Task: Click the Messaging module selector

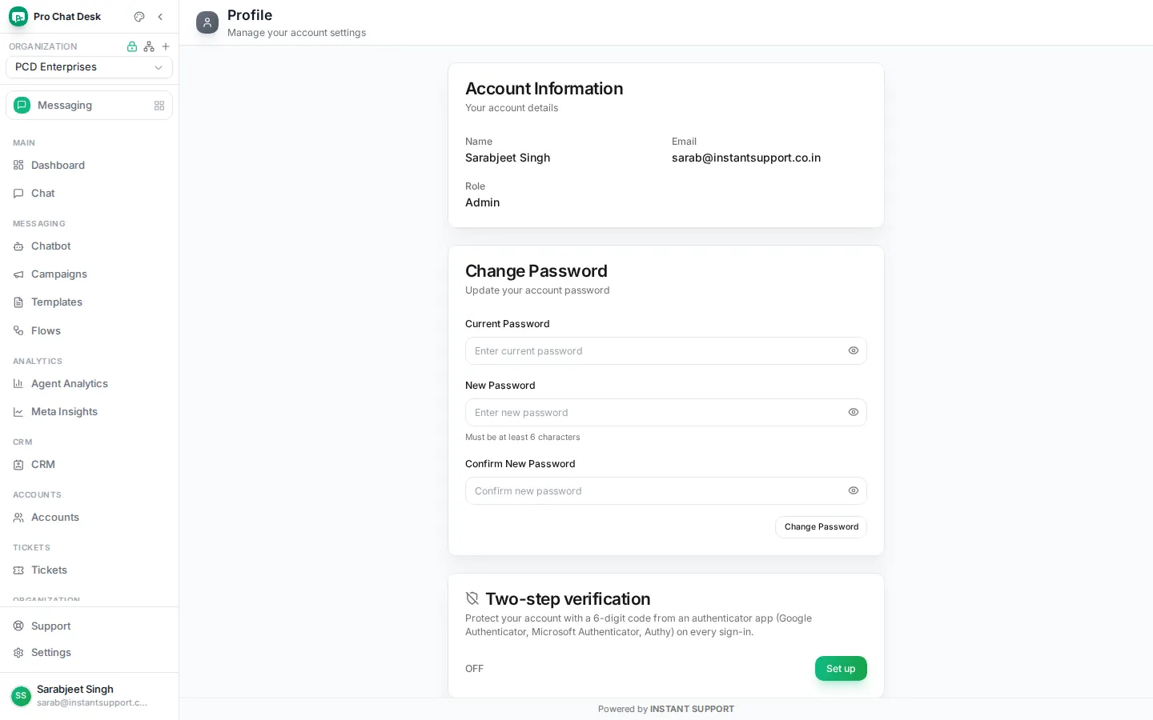Action: click(89, 106)
